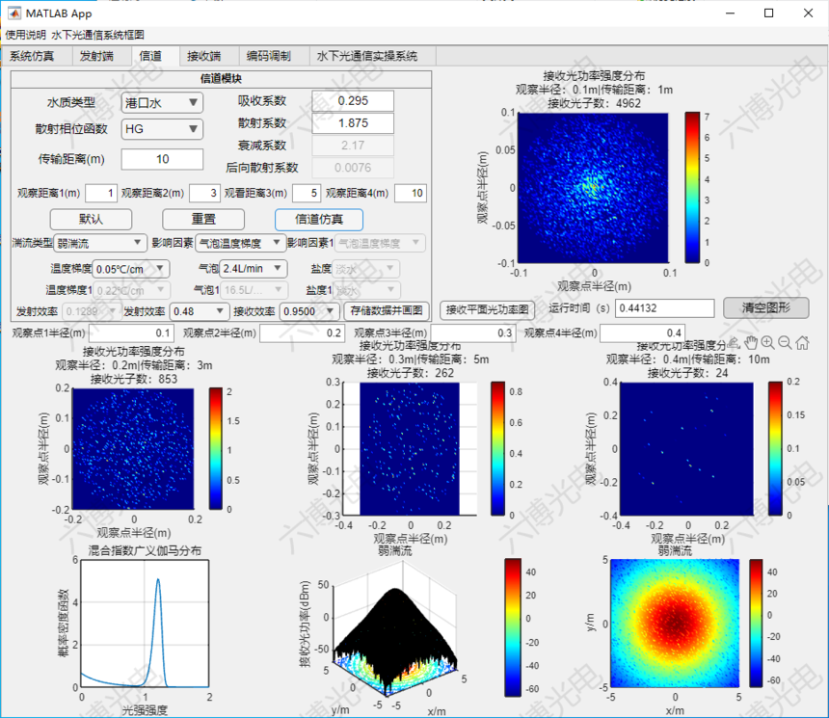Click the 2D 弱湍流 power heatmap
Screen dimensions: 829x718
(675, 624)
